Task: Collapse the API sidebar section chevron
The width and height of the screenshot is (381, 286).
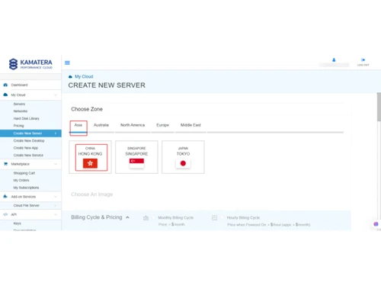Action: (56, 214)
